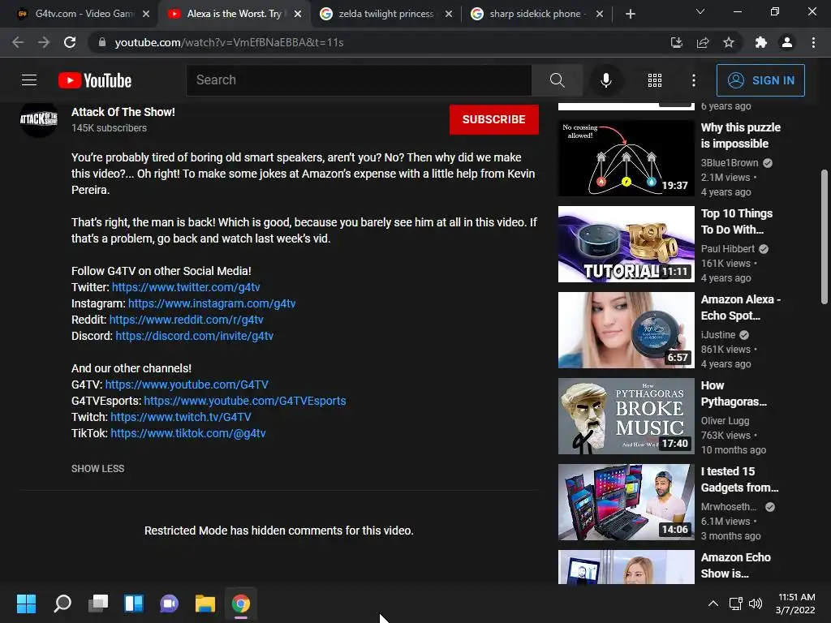Start voice search with microphone icon
831x623 pixels.
(605, 80)
